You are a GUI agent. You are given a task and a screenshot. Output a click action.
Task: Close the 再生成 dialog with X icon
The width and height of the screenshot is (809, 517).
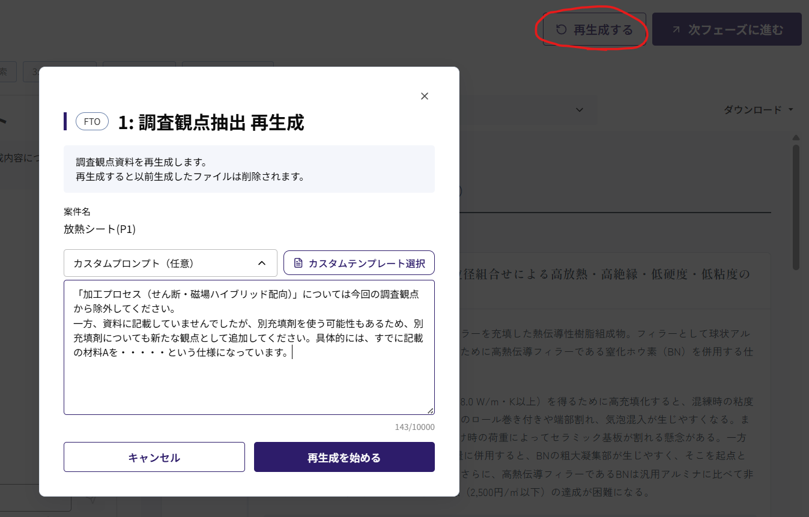tap(425, 96)
